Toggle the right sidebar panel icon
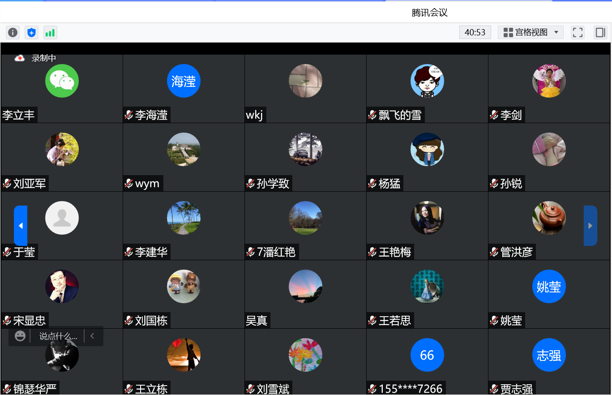Viewport: 612px width, 395px height. pos(600,32)
